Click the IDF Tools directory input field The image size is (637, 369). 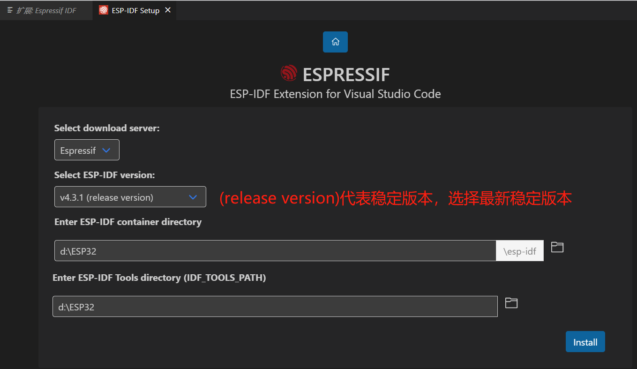pos(274,306)
